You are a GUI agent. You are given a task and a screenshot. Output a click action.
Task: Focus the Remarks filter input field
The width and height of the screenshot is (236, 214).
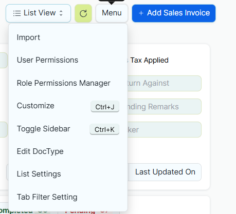[165, 107]
